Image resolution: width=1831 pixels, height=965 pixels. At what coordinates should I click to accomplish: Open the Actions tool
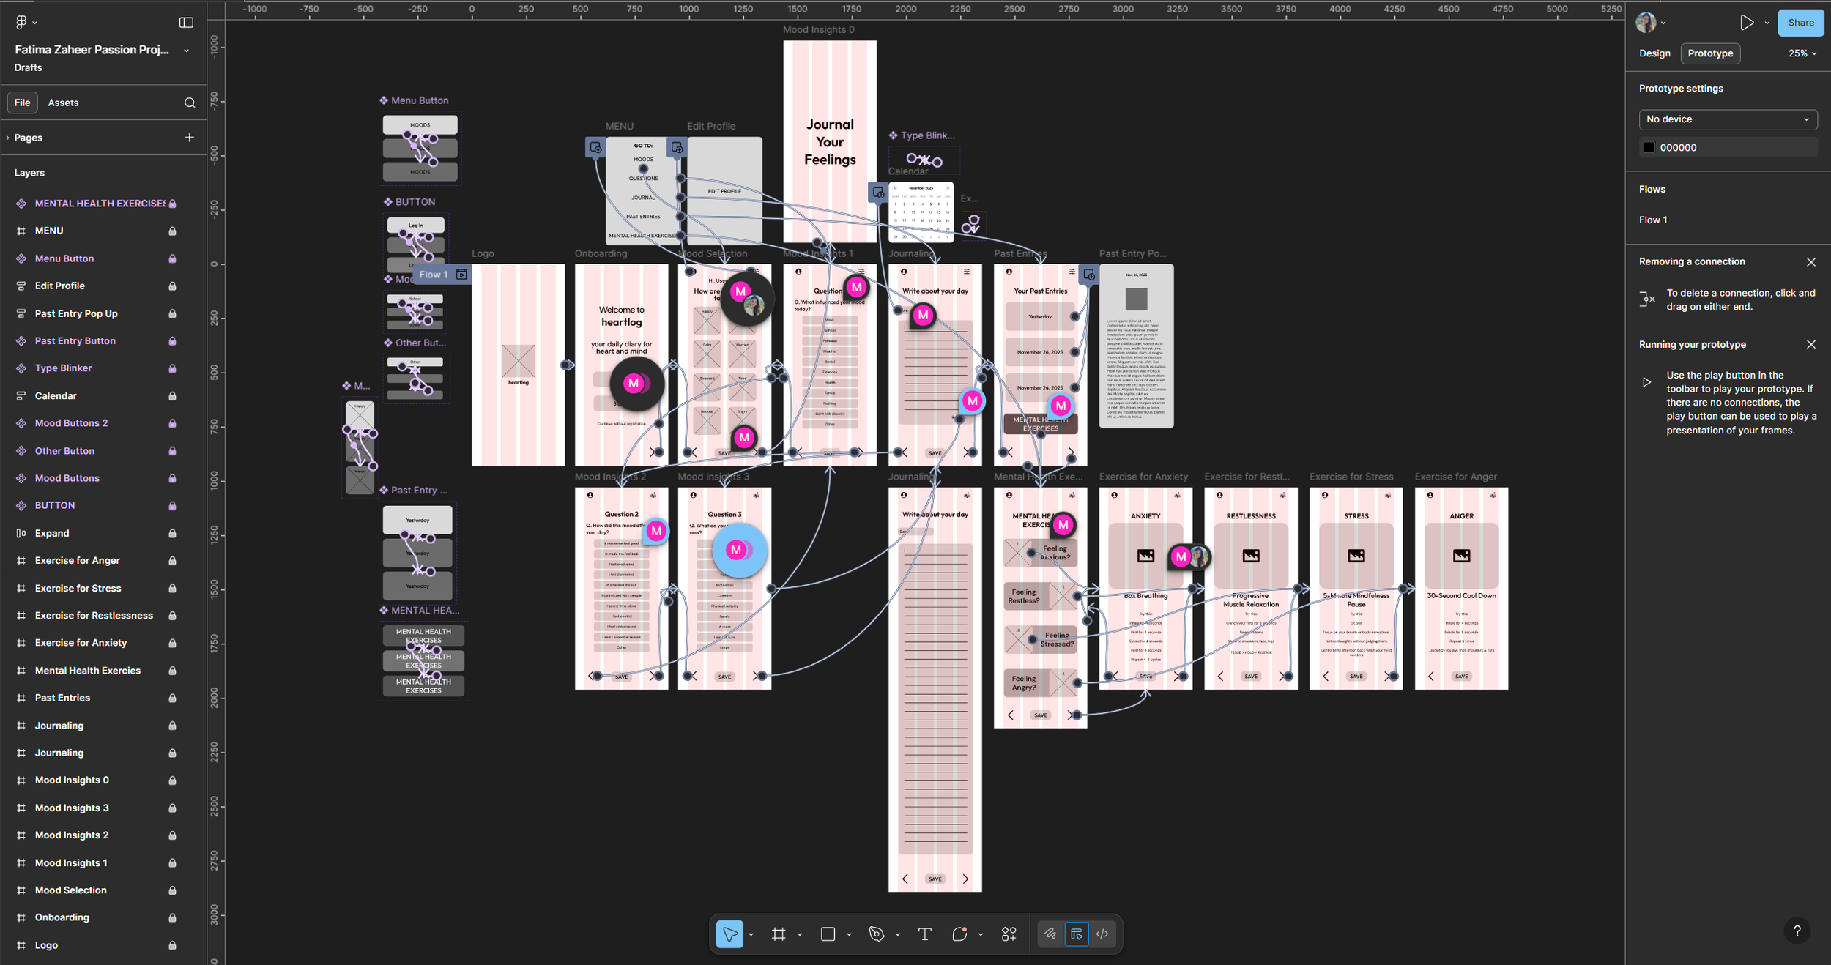tap(1009, 934)
